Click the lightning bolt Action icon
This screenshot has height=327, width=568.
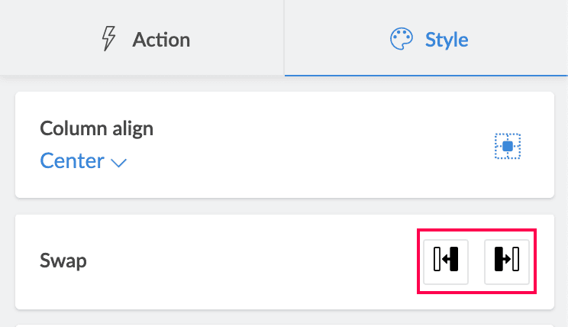pyautogui.click(x=111, y=39)
